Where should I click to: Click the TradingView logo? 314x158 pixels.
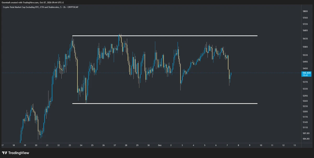click(16, 153)
